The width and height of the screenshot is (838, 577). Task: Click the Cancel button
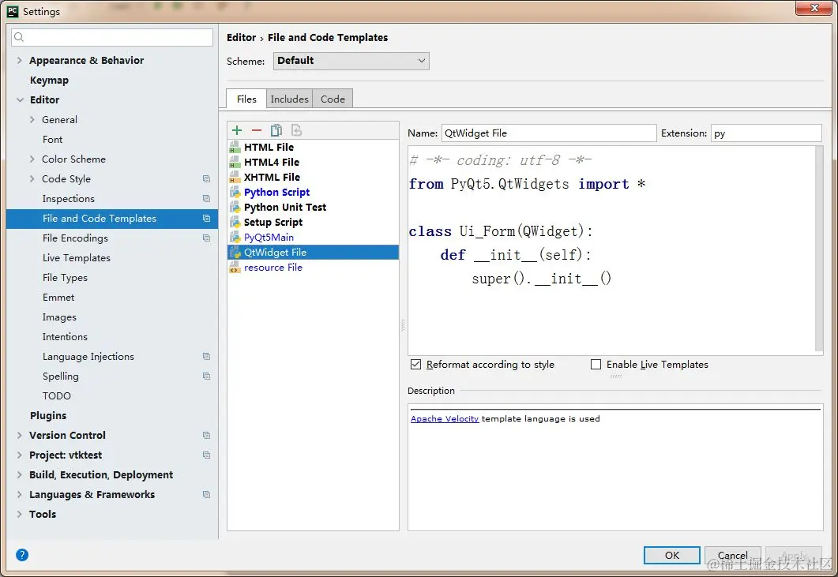pyautogui.click(x=733, y=555)
